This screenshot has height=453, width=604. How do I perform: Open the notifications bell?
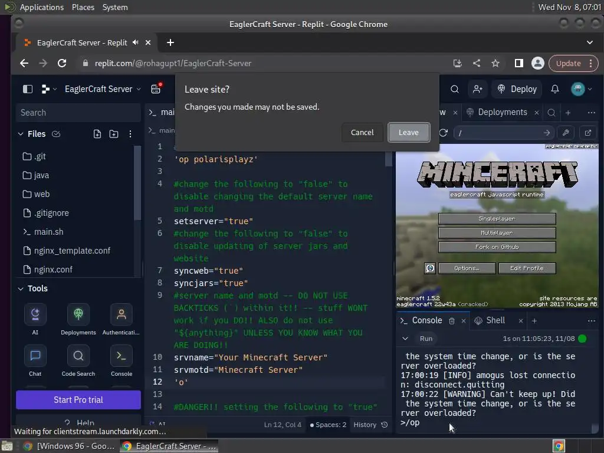click(554, 89)
